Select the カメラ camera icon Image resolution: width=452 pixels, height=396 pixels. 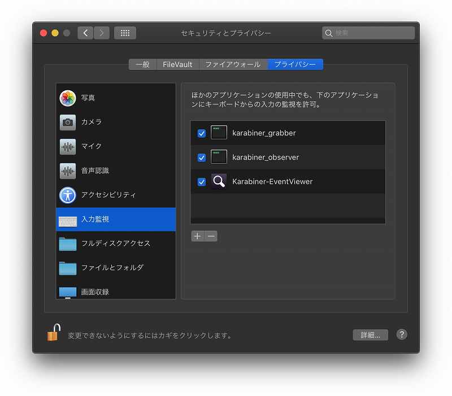tap(67, 122)
